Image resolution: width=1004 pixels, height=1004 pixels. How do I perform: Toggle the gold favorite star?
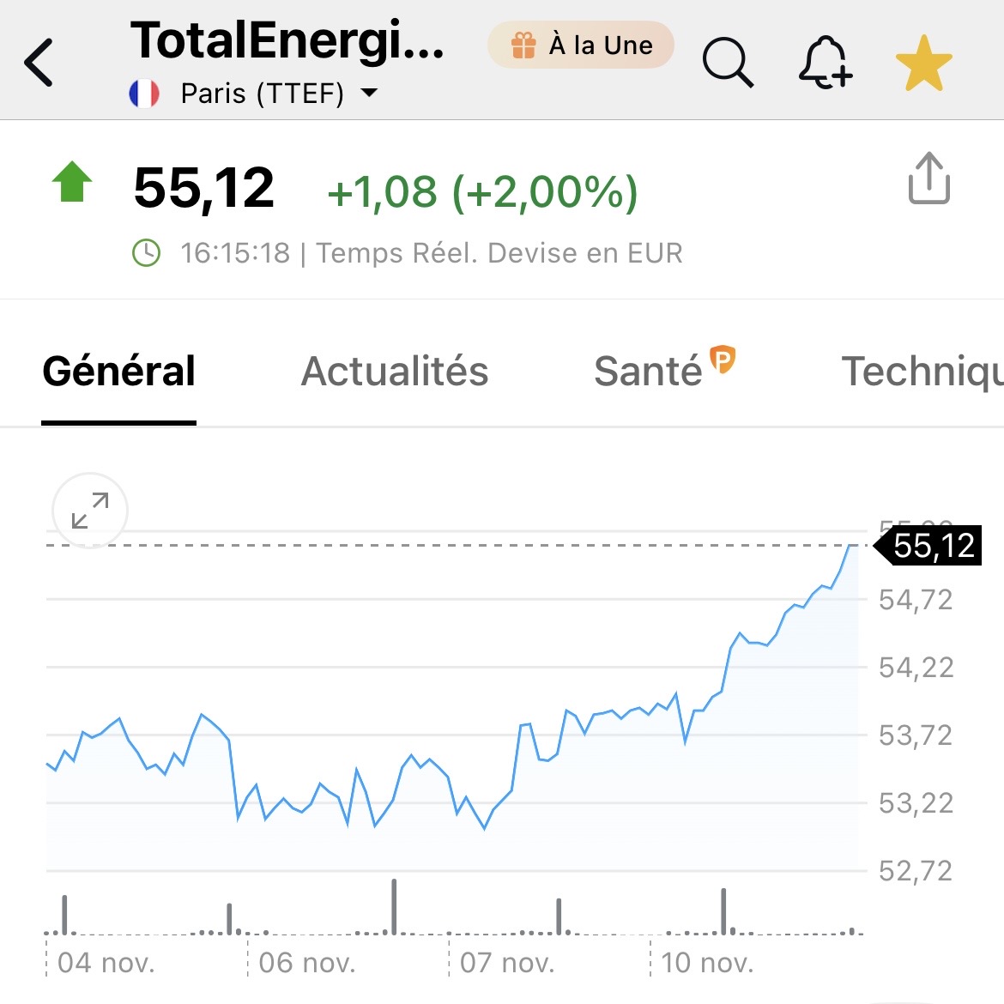923,63
